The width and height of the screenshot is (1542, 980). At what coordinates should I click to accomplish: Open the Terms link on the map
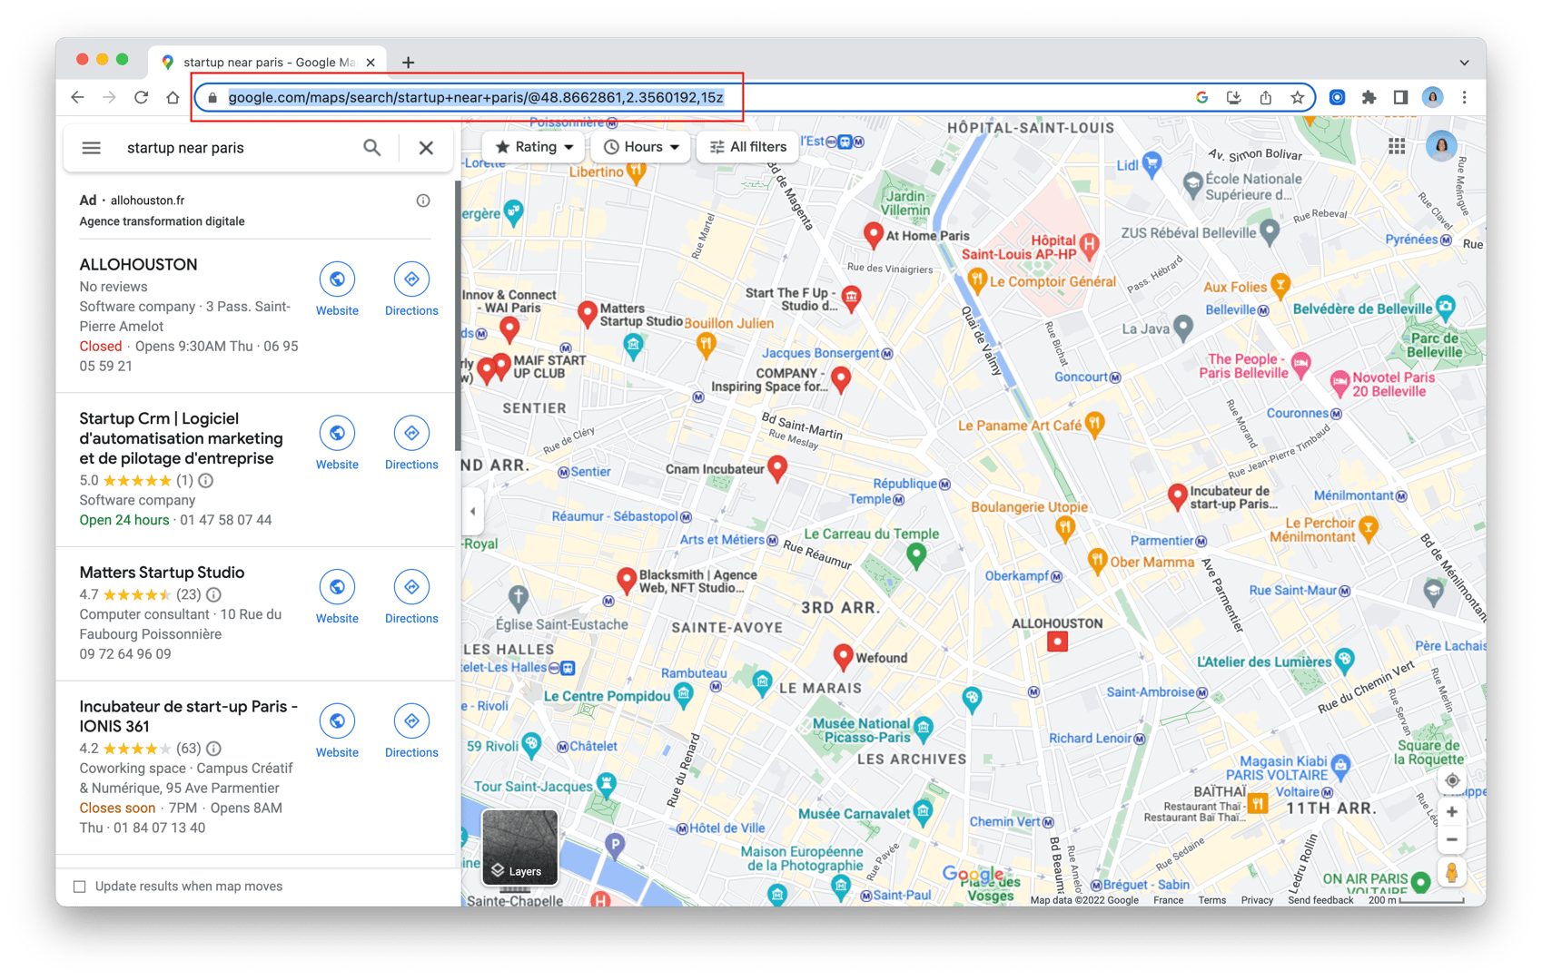[x=1211, y=900]
